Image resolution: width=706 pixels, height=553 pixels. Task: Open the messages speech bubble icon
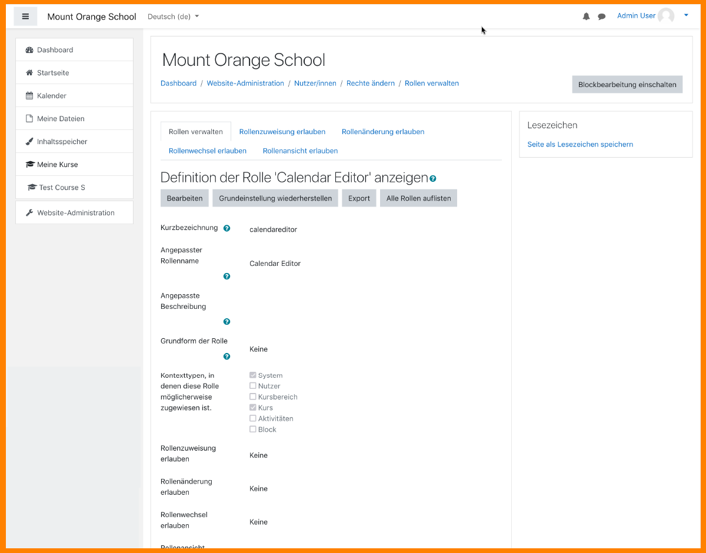(x=601, y=16)
